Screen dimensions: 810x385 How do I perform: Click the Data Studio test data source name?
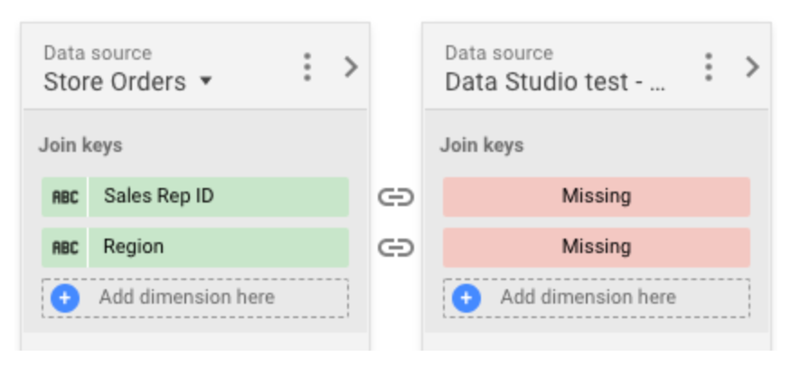[x=555, y=81]
